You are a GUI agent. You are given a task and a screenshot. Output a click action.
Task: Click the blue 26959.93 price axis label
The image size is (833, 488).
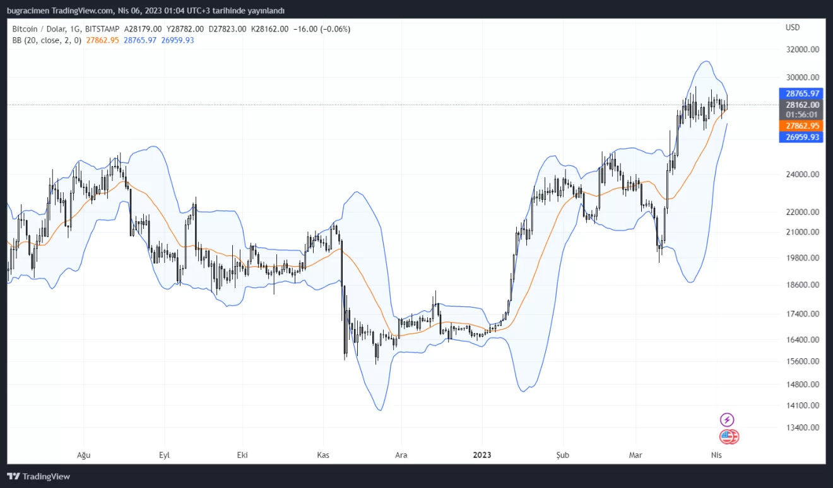point(802,137)
